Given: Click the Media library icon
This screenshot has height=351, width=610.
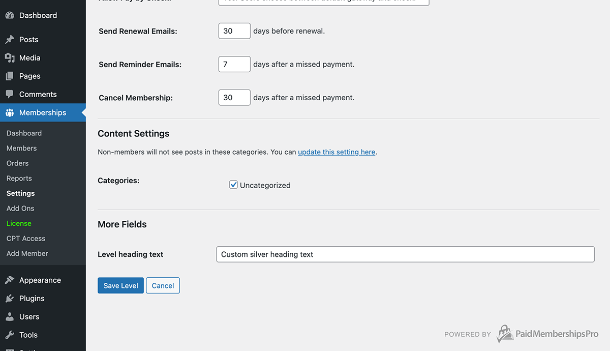Looking at the screenshot, I should (x=10, y=58).
